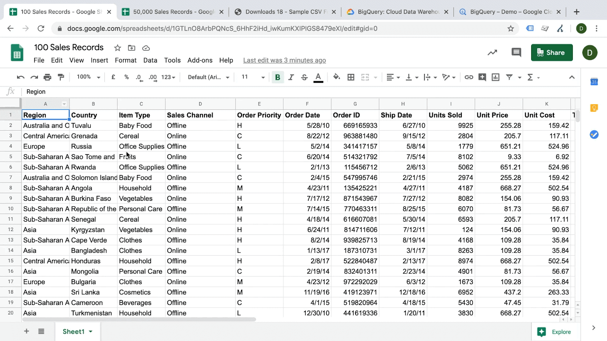Viewport: 607px width, 341px height.
Task: Insert a comment on the selection
Action: (482, 77)
